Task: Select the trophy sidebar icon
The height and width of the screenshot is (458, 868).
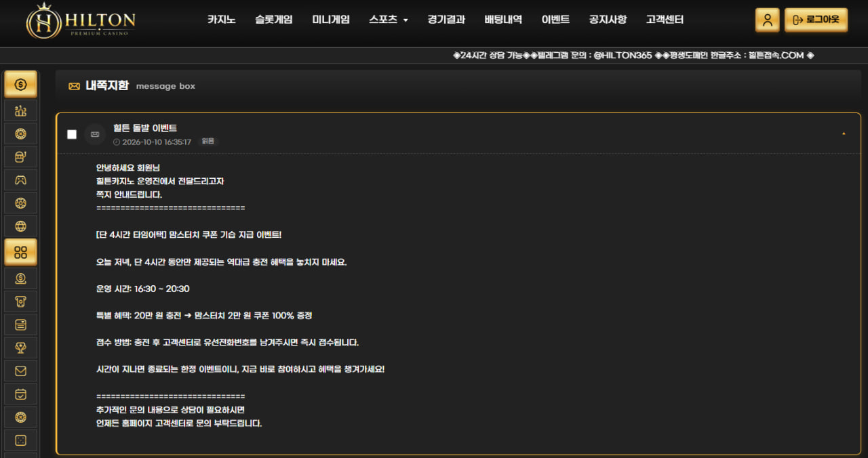Action: pyautogui.click(x=20, y=348)
